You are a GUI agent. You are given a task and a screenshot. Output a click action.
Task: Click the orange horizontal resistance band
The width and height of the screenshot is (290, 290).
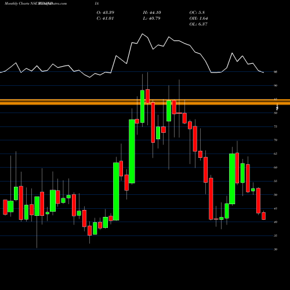click(x=145, y=102)
